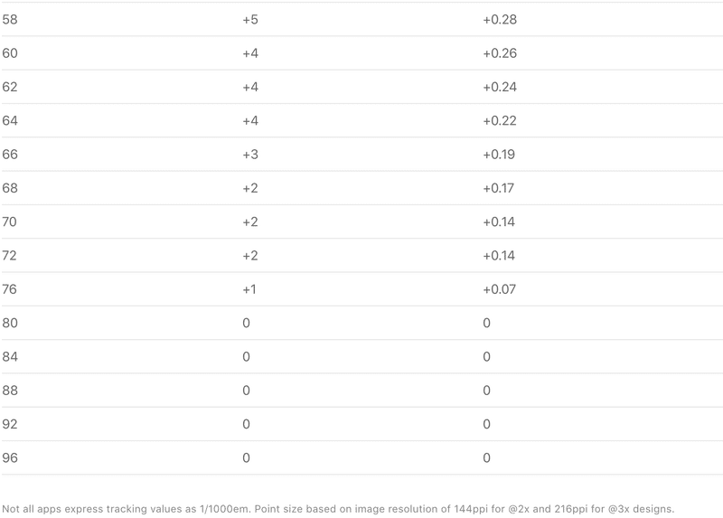
Task: Select the +0.19 points value
Action: pyautogui.click(x=499, y=154)
